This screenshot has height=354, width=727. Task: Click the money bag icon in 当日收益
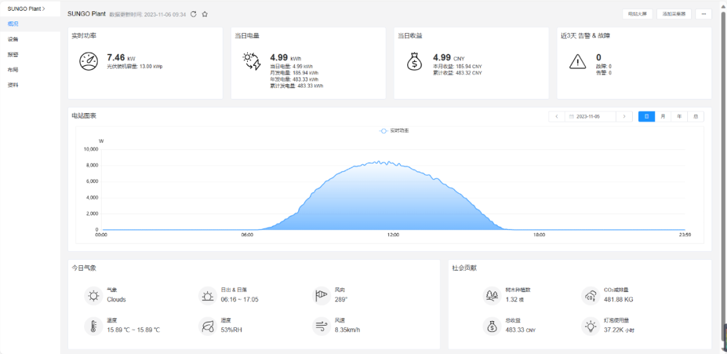[x=415, y=62]
